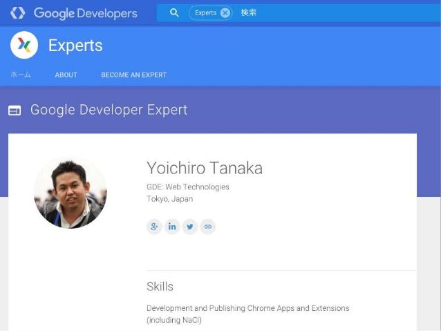Open the BECOME AN EXPERT tab
Viewport: 441px width, 331px height.
click(134, 75)
